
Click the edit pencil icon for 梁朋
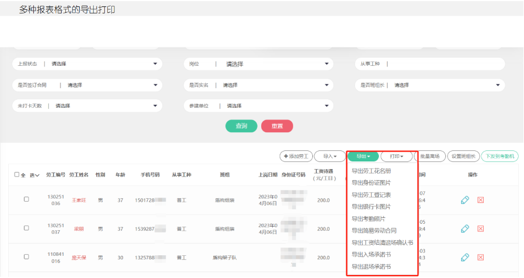click(x=465, y=228)
